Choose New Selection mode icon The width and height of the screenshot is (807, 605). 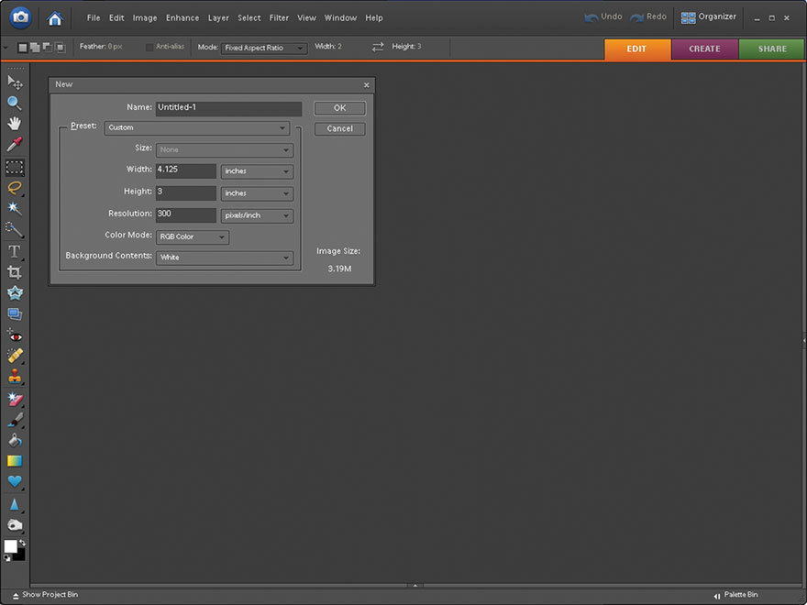(x=23, y=48)
